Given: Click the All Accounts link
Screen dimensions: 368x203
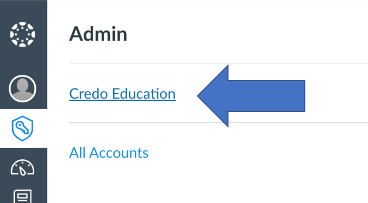Looking at the screenshot, I should 108,153.
